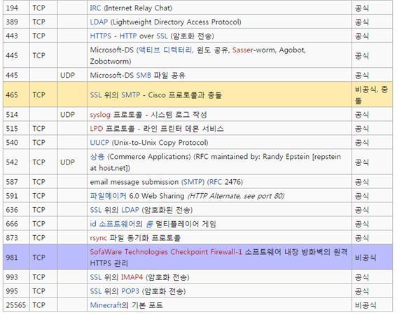Click the italic 둠 link in row 666
The image size is (397, 315).
tap(150, 224)
